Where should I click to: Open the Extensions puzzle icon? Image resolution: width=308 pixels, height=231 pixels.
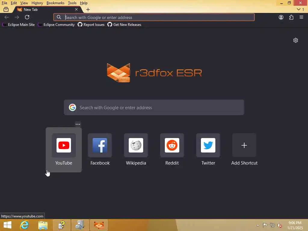coord(291,17)
